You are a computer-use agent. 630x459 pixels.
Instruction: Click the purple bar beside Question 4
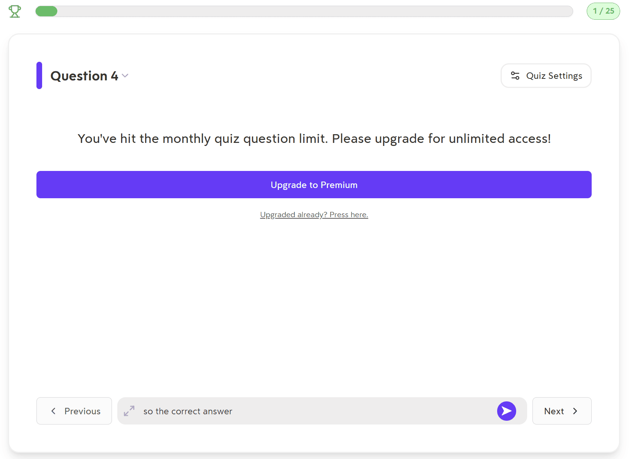click(x=39, y=75)
